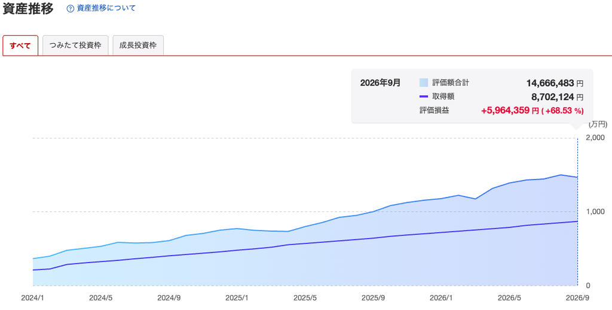Select the すべて tab

click(x=20, y=45)
